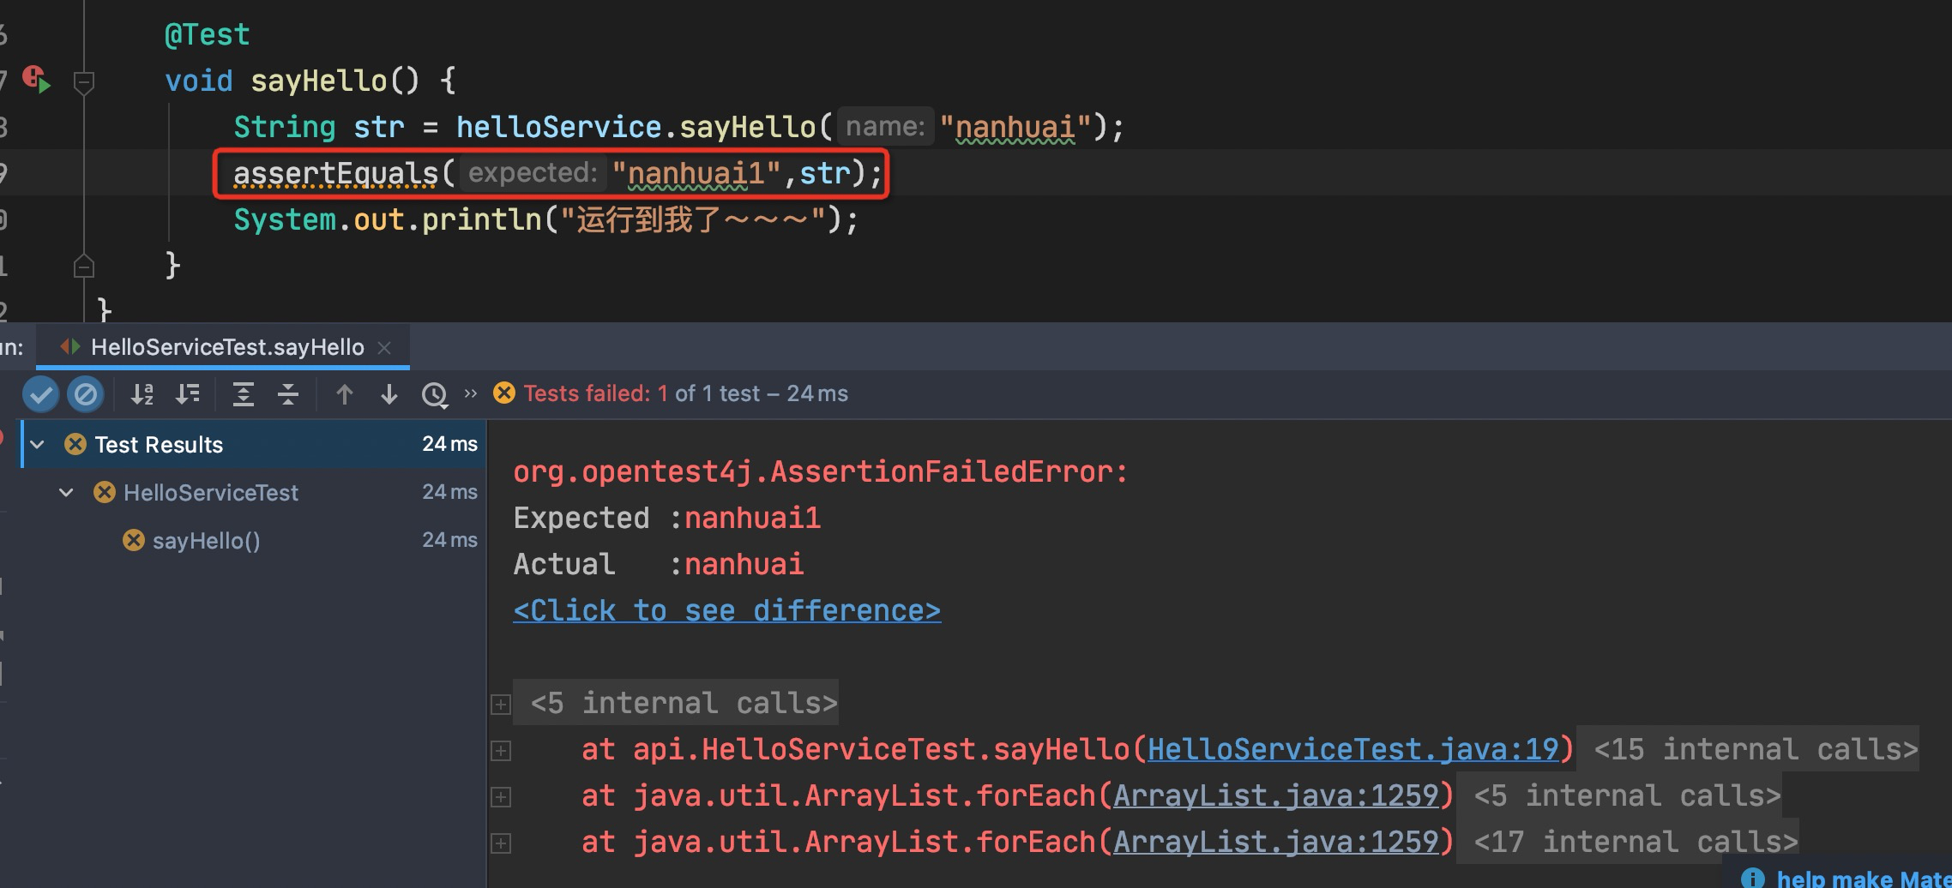Select Test Results root row
Screen dimensions: 1952x888
click(x=254, y=444)
